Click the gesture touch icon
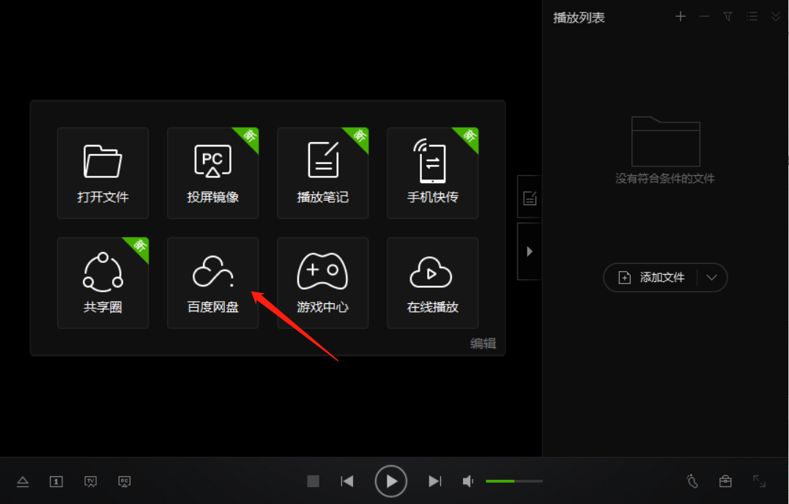 point(692,481)
